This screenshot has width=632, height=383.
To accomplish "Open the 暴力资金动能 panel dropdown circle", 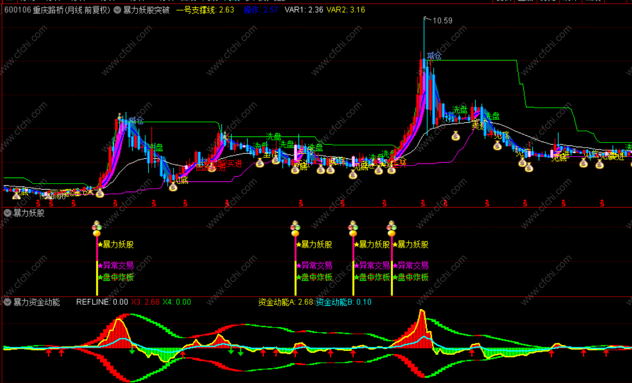I will pyautogui.click(x=7, y=302).
